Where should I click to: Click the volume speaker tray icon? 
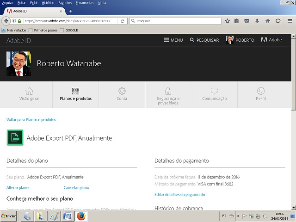click(265, 216)
